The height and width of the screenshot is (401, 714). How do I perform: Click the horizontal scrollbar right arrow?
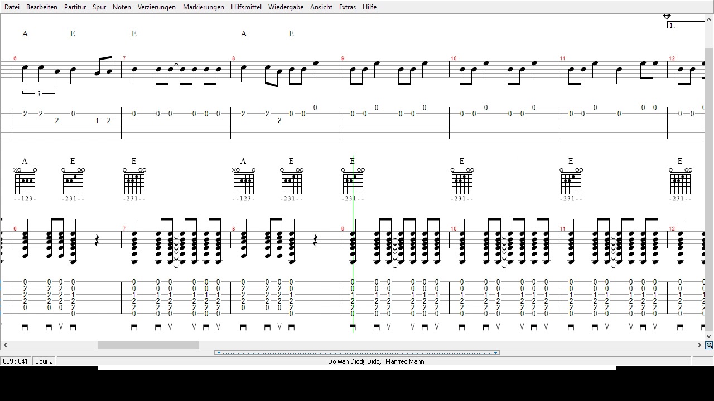700,345
